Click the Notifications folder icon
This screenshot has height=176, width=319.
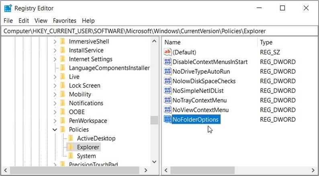(x=63, y=103)
